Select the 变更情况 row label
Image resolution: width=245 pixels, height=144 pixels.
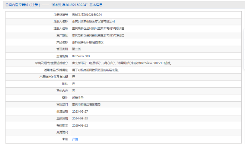pyautogui.click(x=62, y=132)
